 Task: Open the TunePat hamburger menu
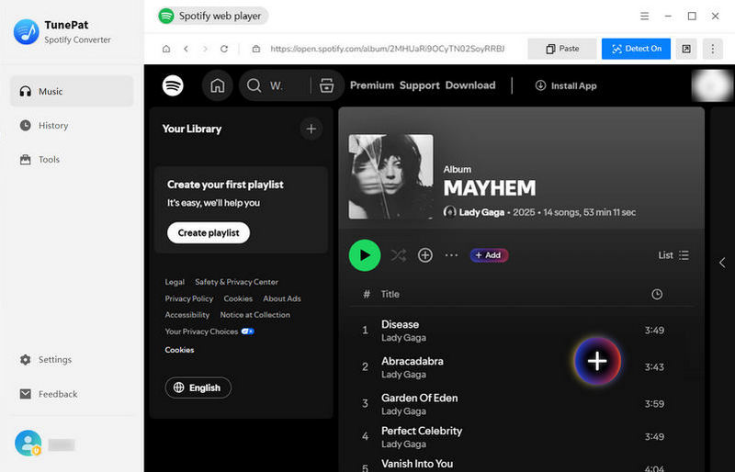point(645,16)
